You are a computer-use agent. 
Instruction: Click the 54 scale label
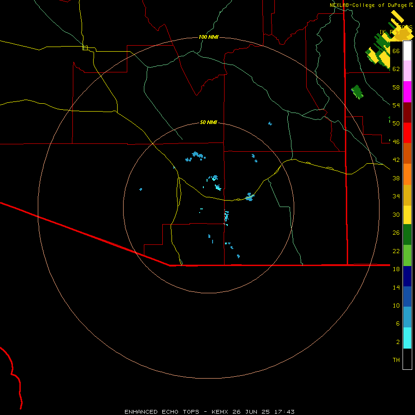[396, 105]
